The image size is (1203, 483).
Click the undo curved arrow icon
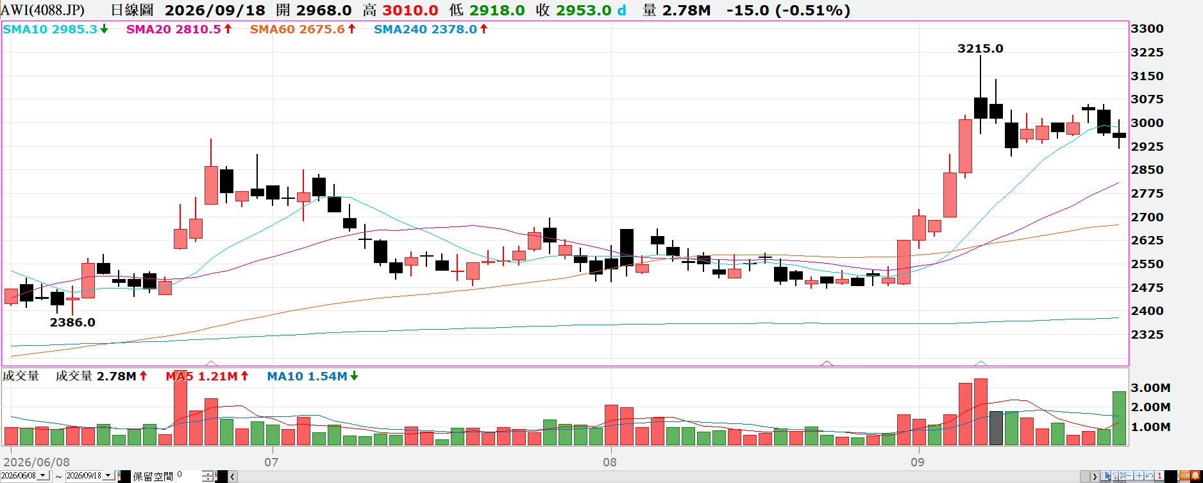1149,475
